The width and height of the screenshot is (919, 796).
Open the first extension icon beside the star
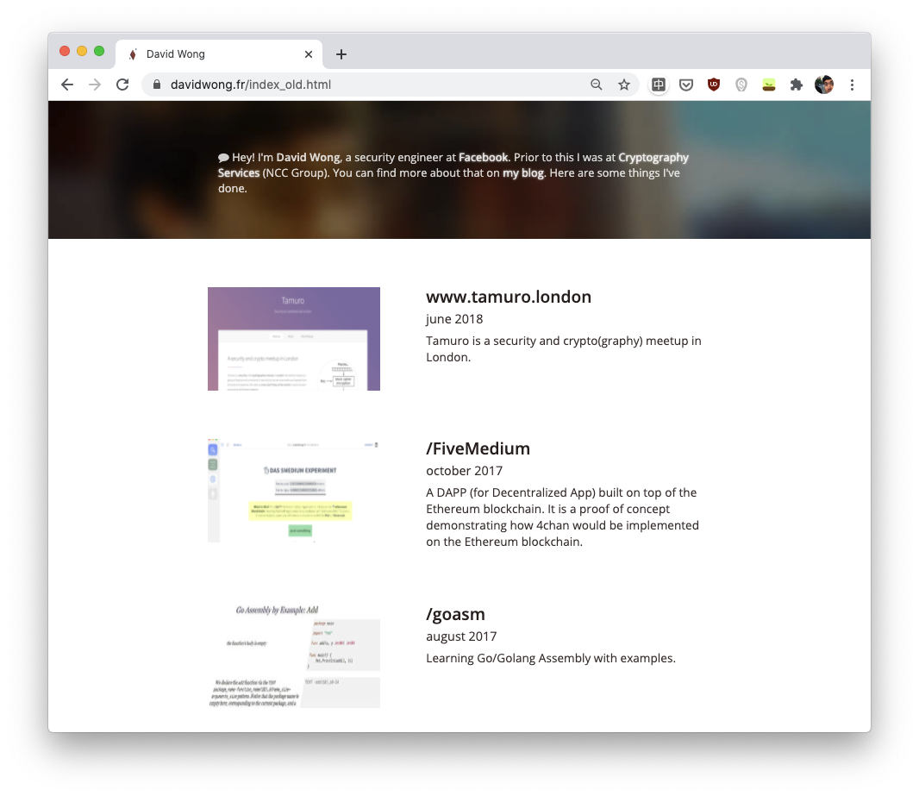(x=659, y=85)
